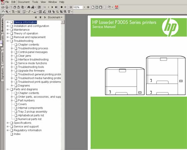Click the Go to Previous View arrow

61,7
